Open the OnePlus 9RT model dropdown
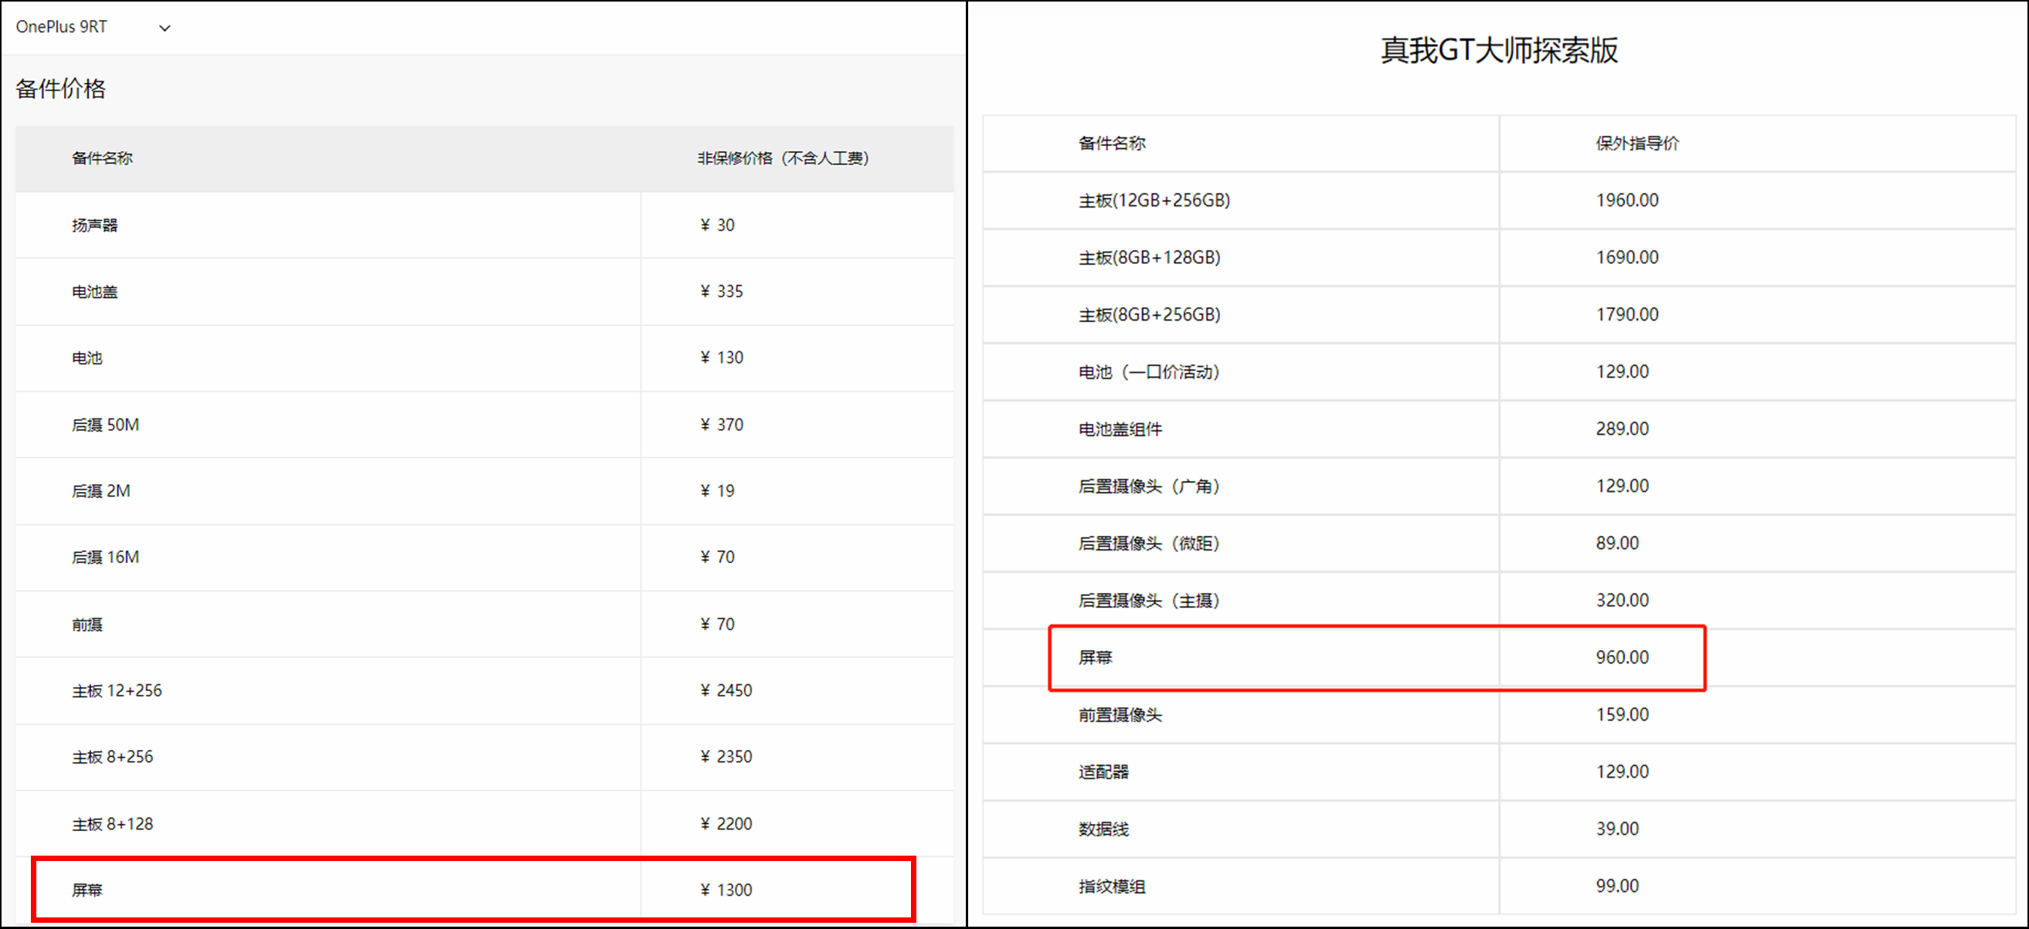2029x929 pixels. pos(93,28)
